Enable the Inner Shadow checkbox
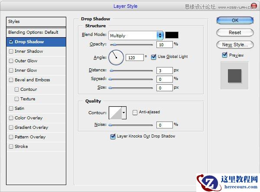Viewport: 260px width, 192px height. point(11,51)
